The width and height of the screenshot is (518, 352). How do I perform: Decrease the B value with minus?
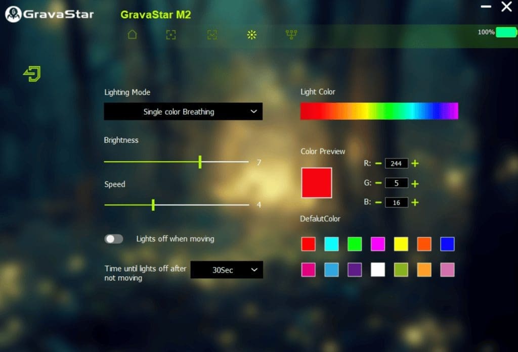coord(378,202)
